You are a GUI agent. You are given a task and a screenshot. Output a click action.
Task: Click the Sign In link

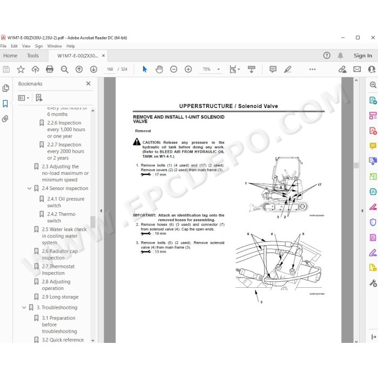[363, 56]
